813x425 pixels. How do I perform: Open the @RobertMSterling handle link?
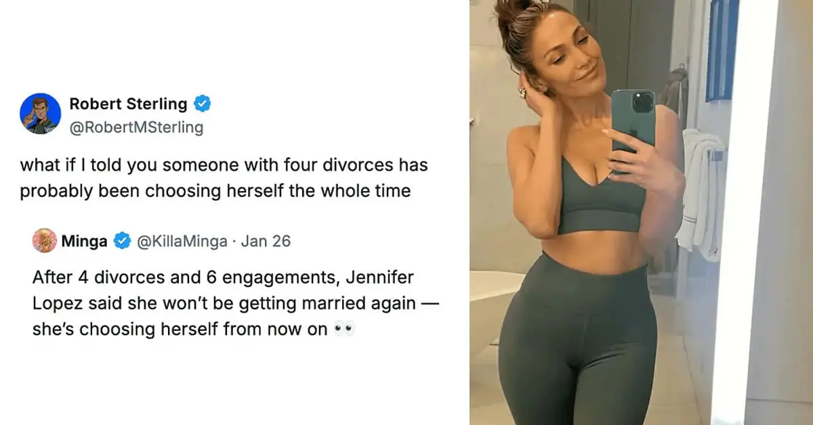[x=136, y=127]
